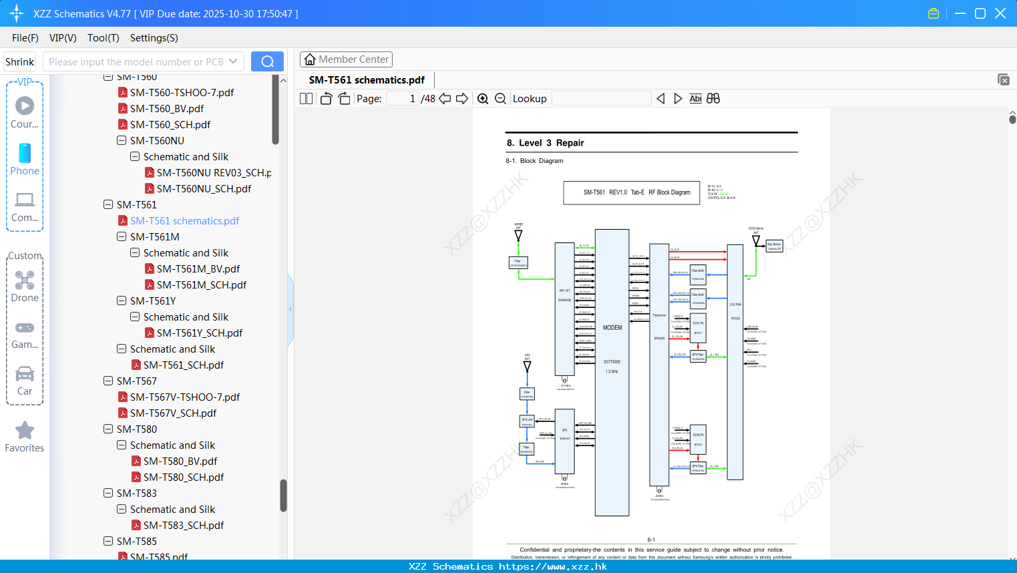Viewport: 1017px width, 573px height.
Task: Open the VIP(V) menu
Action: (63, 38)
